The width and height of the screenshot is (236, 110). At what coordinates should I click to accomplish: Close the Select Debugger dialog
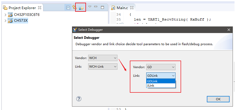(229, 30)
